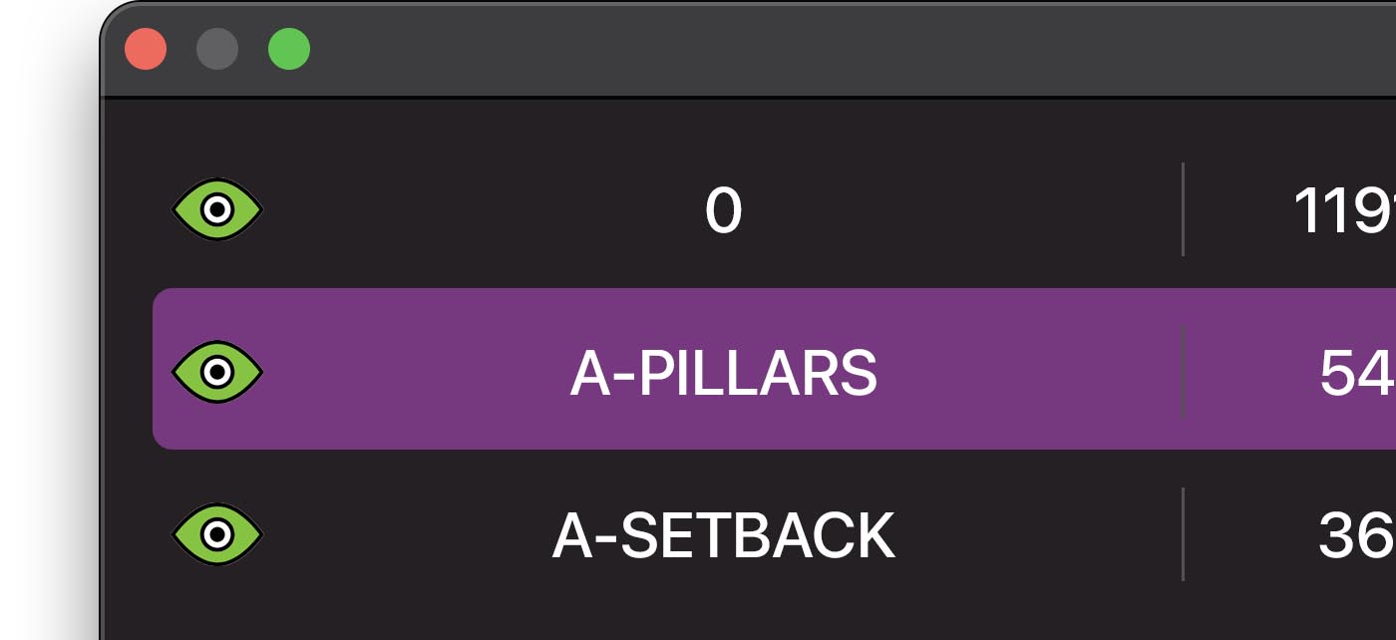Click the column divider in layer 0 row
Image resolution: width=1396 pixels, height=640 pixels.
1183,209
